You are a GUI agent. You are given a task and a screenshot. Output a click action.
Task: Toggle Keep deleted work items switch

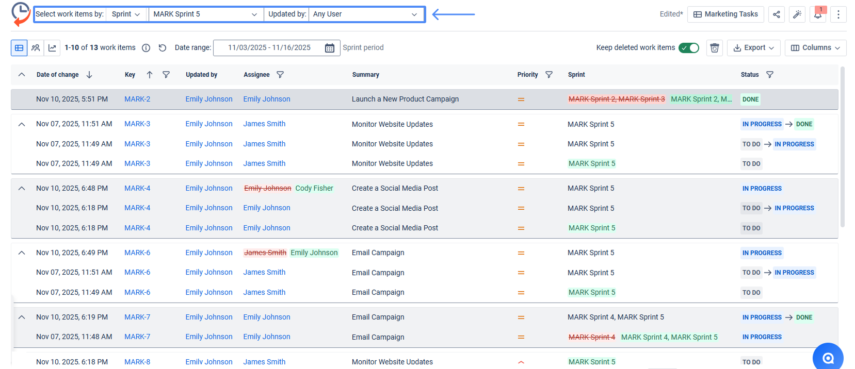689,48
